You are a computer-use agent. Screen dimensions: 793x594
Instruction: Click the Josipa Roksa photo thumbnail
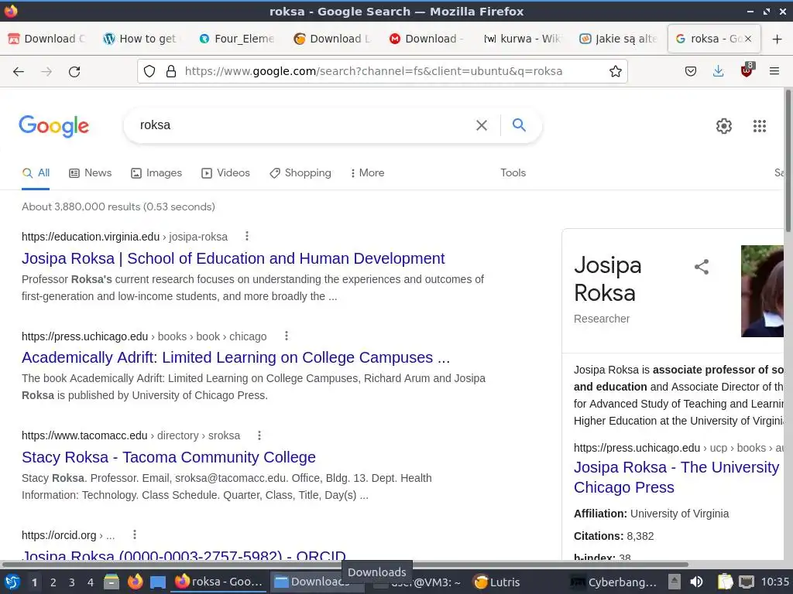click(762, 291)
